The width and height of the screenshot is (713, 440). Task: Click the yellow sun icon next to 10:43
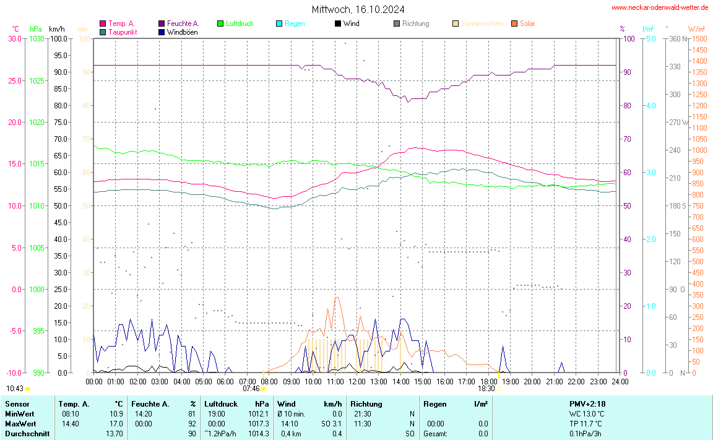pos(28,389)
